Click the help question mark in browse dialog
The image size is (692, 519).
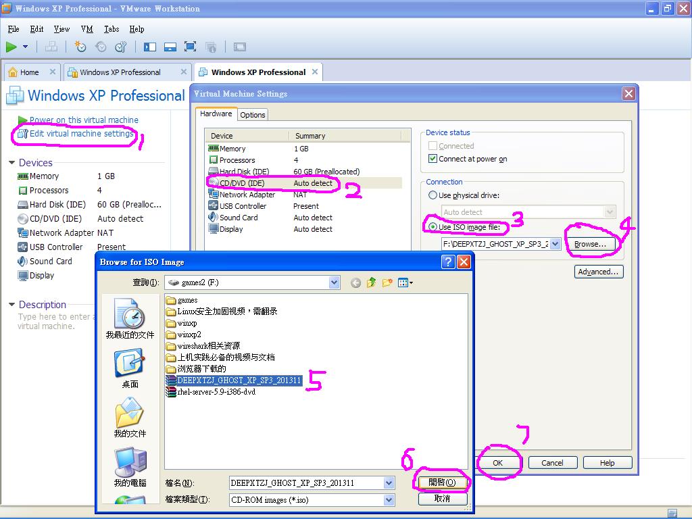coord(448,262)
